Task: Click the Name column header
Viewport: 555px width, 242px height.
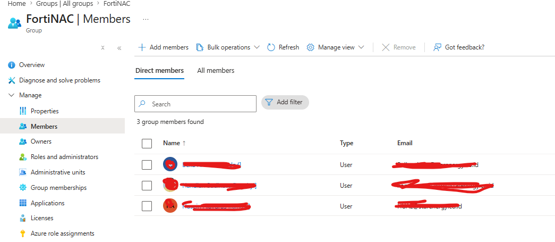Action: tap(172, 143)
